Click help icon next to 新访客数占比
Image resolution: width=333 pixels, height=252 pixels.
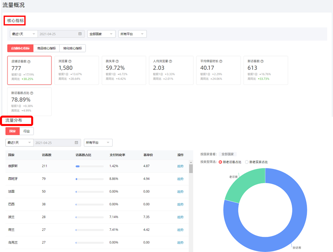pyautogui.click(x=34, y=93)
